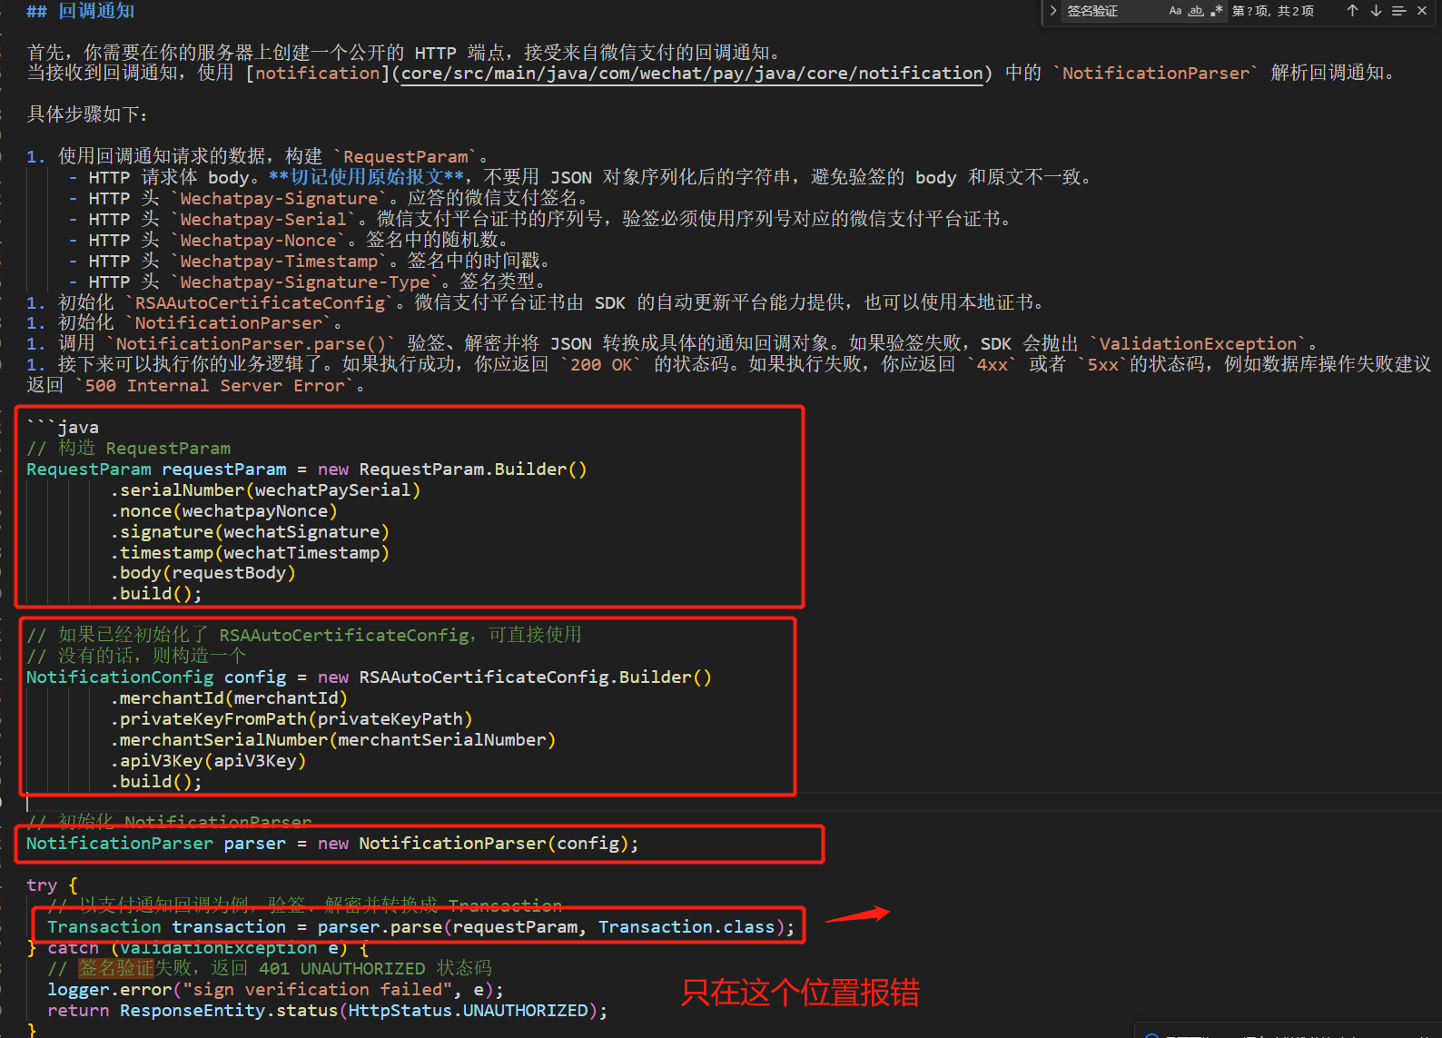
Task: Click 'RequestParam.Builder()' constructor call
Action: pos(473,470)
